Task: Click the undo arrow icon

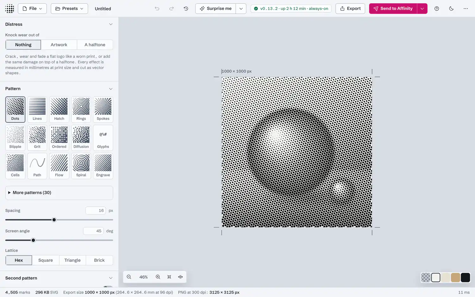Action: 157,9
